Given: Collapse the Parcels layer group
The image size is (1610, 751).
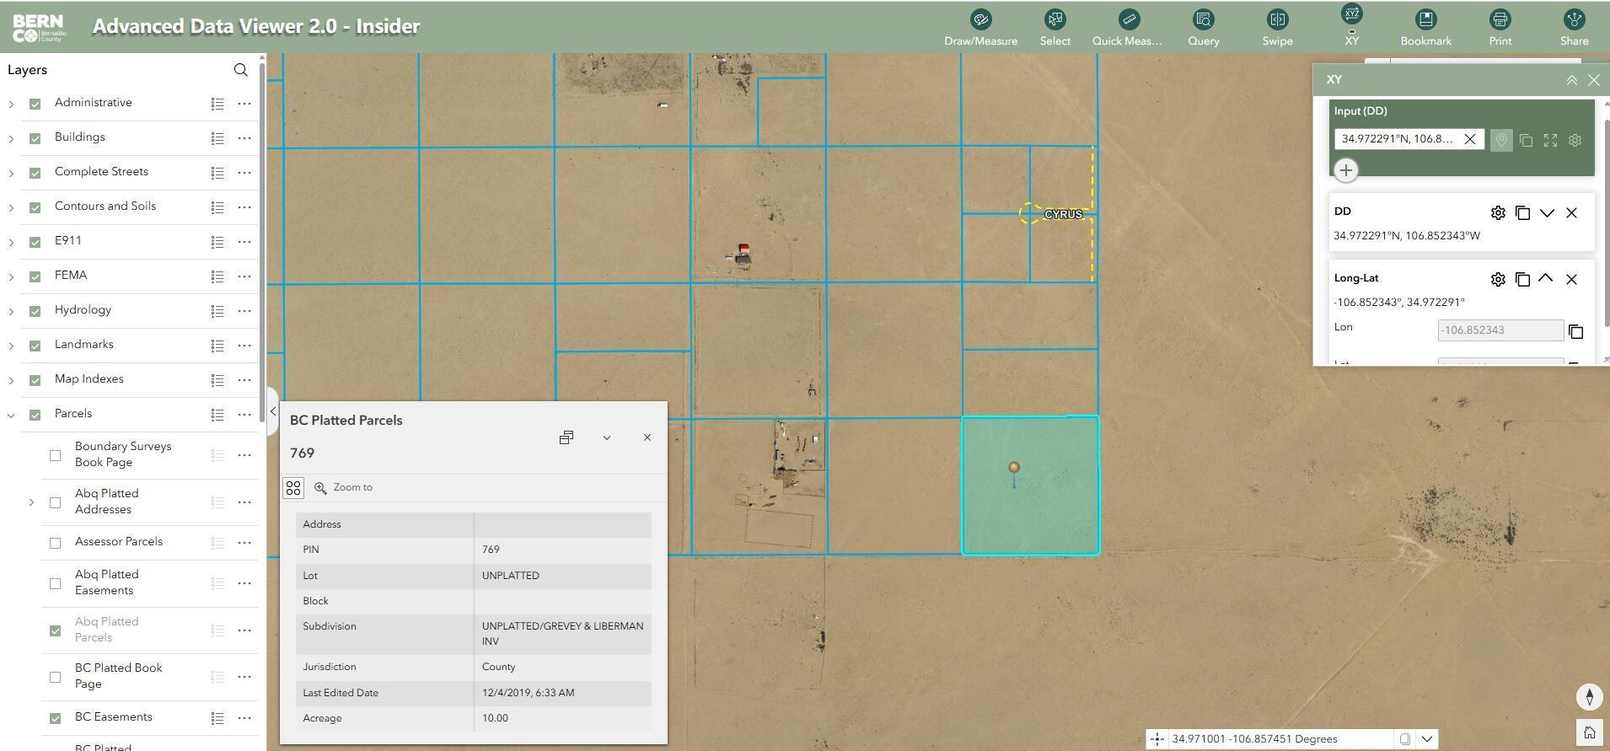Looking at the screenshot, I should tap(11, 415).
